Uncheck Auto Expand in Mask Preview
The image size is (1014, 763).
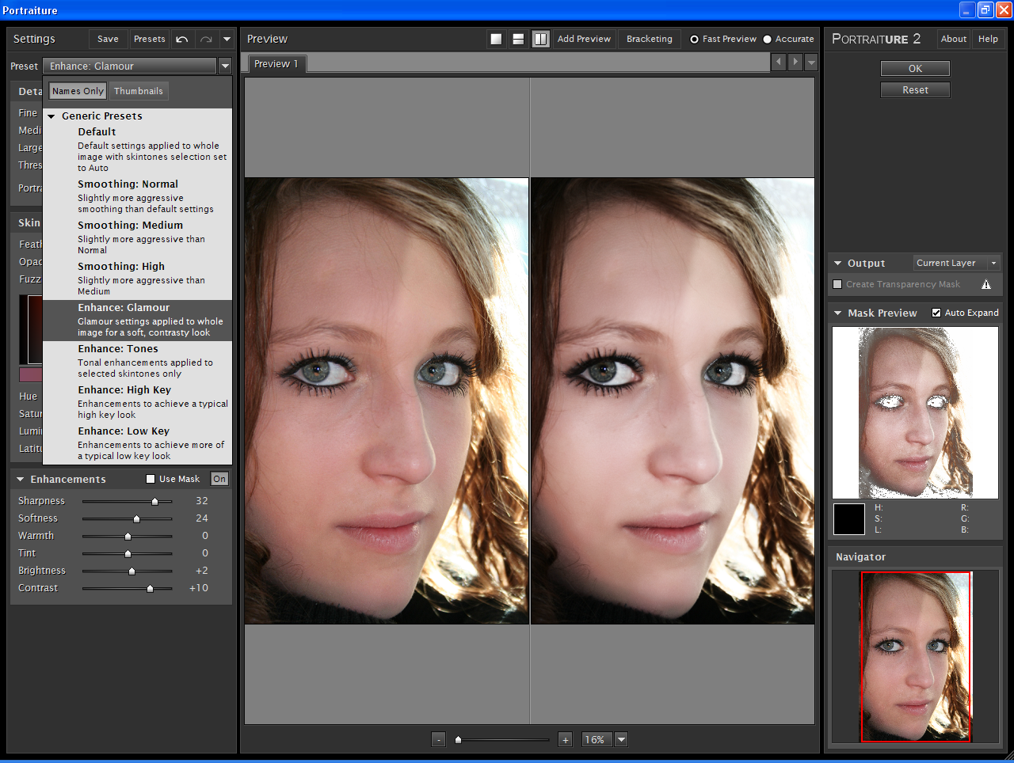pyautogui.click(x=936, y=312)
